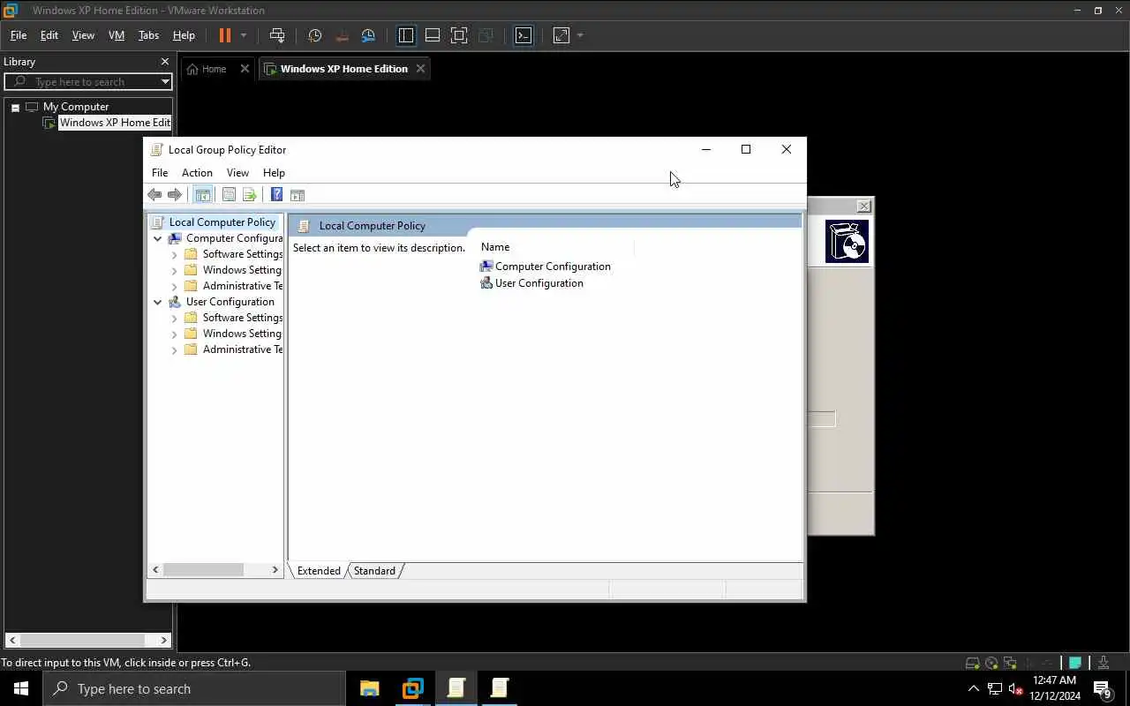Image resolution: width=1130 pixels, height=706 pixels.
Task: Open the VM menu
Action: tap(117, 35)
